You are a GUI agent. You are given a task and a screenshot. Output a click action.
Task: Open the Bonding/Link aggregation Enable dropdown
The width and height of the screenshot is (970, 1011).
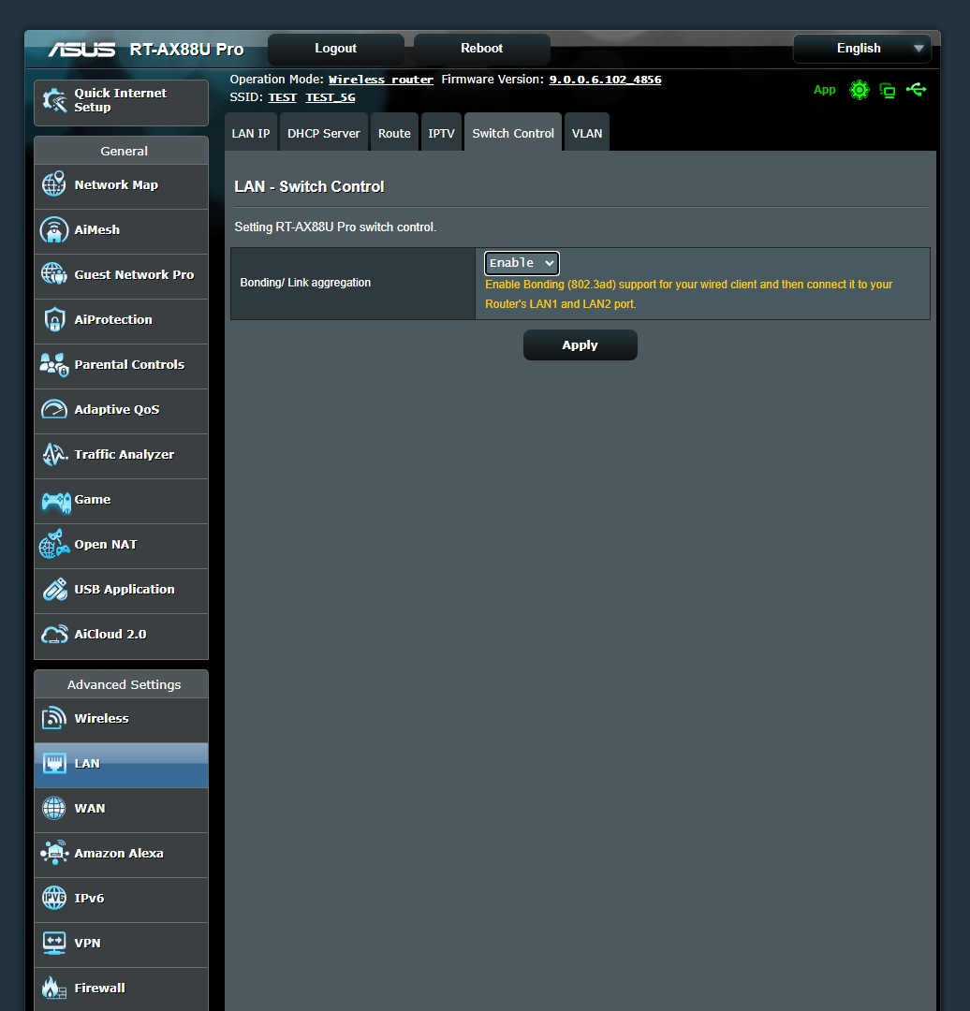click(x=522, y=263)
